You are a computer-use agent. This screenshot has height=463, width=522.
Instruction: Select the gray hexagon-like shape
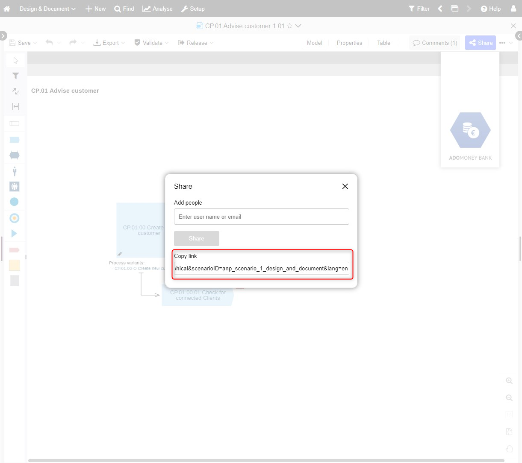pyautogui.click(x=15, y=155)
